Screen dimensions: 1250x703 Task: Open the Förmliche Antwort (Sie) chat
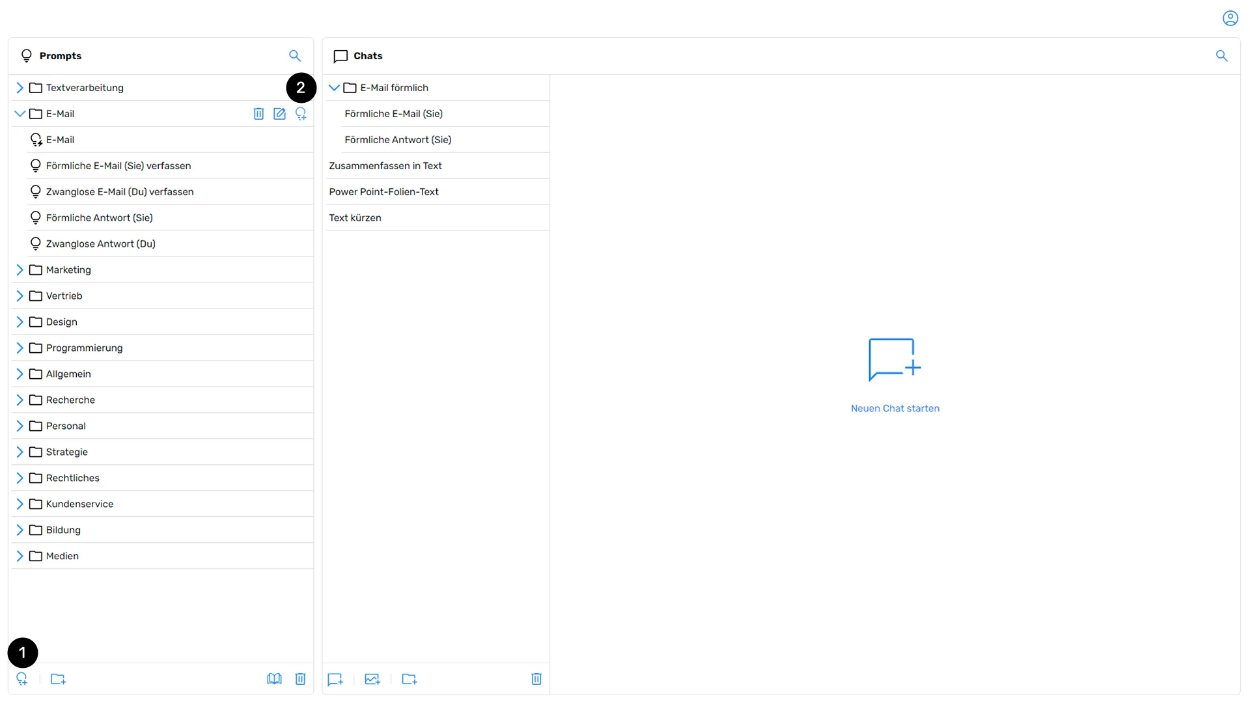coord(397,140)
